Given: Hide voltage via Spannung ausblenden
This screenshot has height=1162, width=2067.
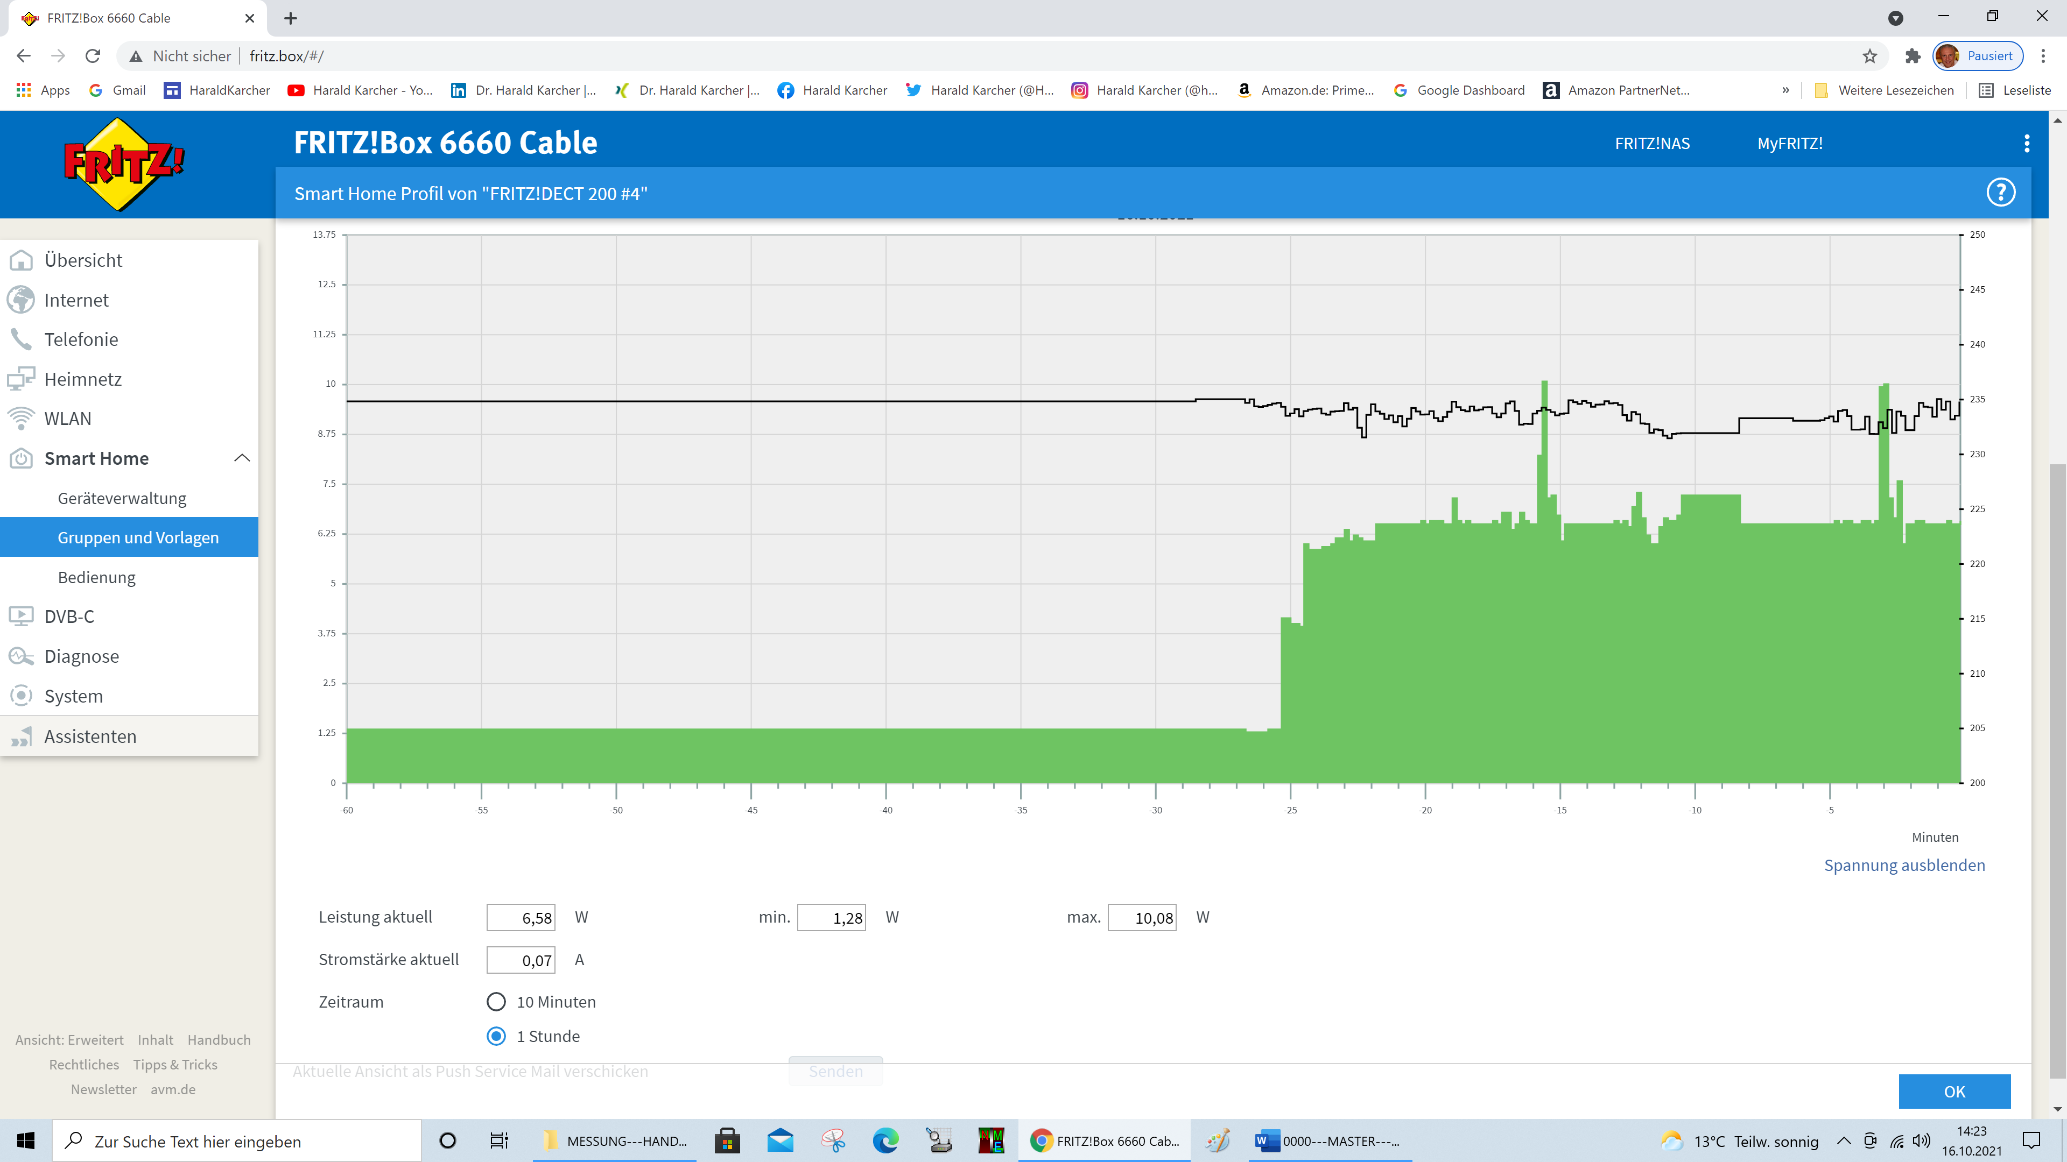Looking at the screenshot, I should tap(1904, 865).
